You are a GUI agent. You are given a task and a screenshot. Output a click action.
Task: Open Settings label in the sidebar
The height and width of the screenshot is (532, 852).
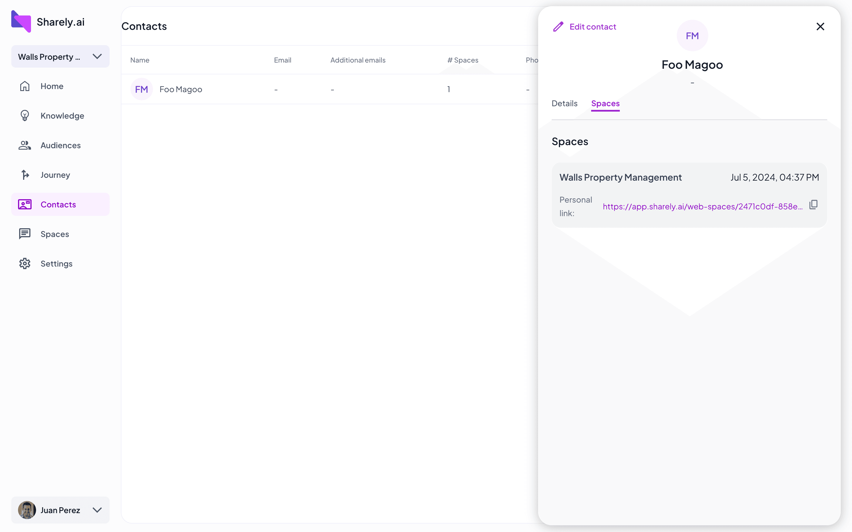pyautogui.click(x=56, y=263)
